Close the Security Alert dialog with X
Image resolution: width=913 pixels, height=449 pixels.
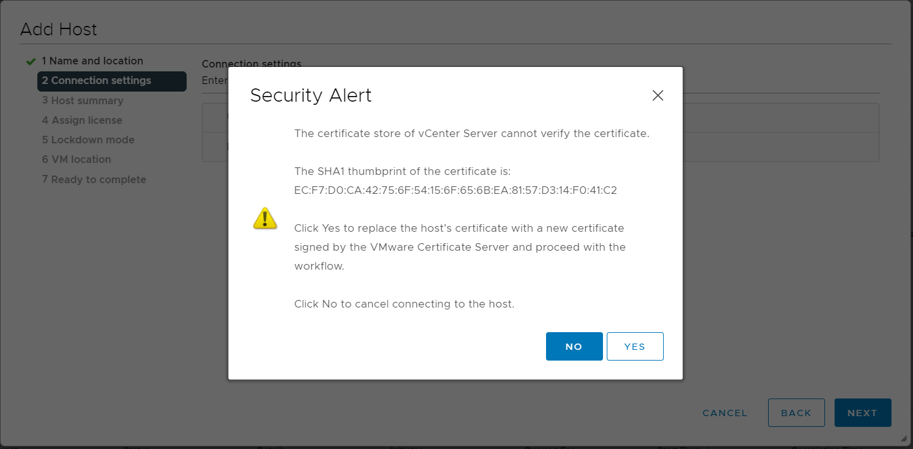(657, 95)
